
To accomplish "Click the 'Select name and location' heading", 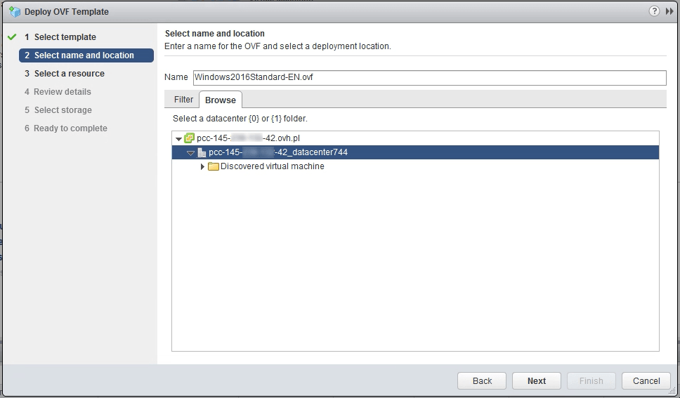I will pyautogui.click(x=215, y=34).
